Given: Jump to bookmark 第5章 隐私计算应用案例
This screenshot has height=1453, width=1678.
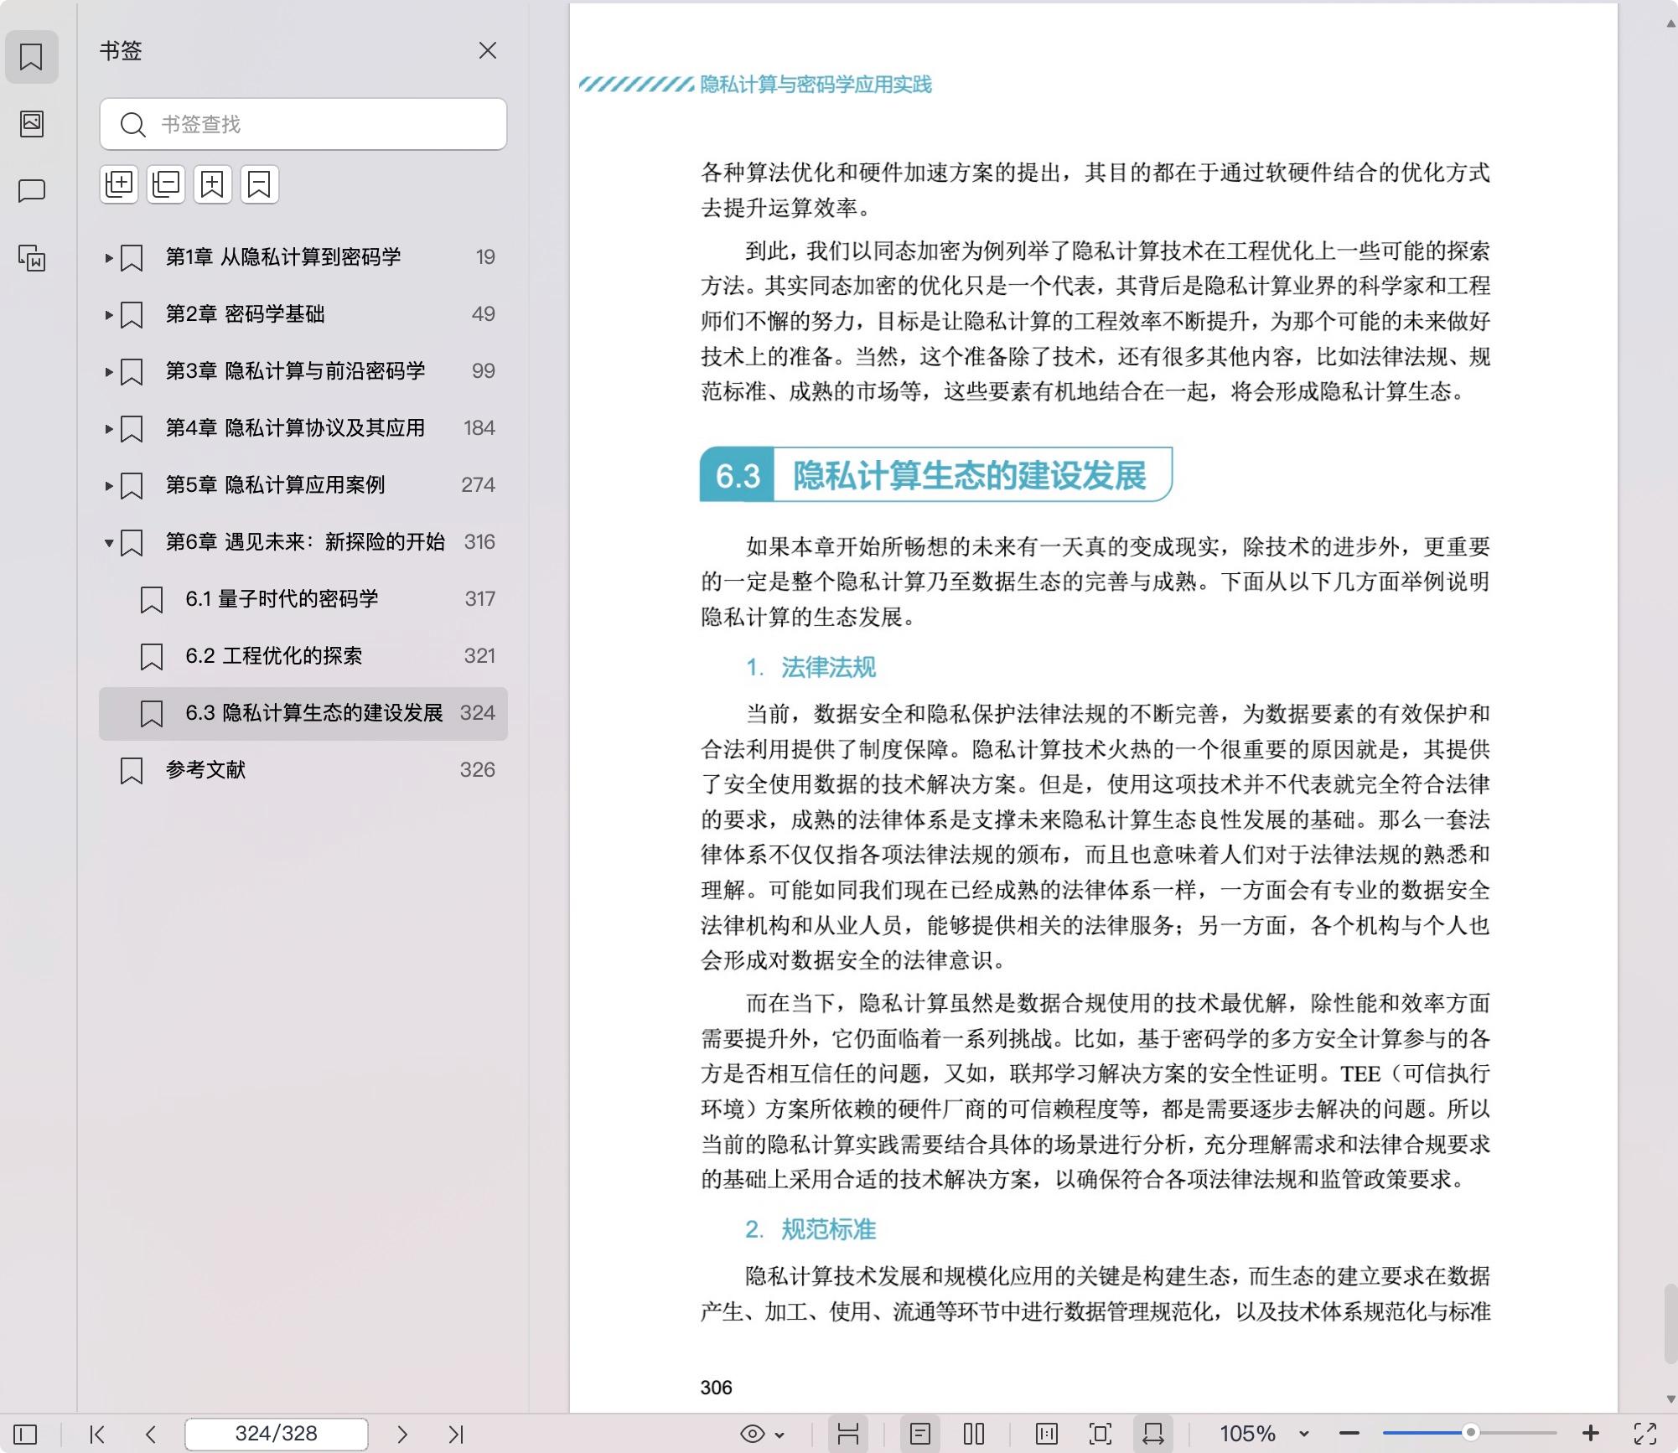Looking at the screenshot, I should point(275,485).
